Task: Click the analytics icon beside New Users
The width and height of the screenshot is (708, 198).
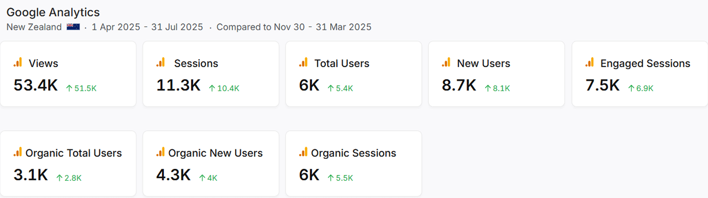Action: pos(446,63)
